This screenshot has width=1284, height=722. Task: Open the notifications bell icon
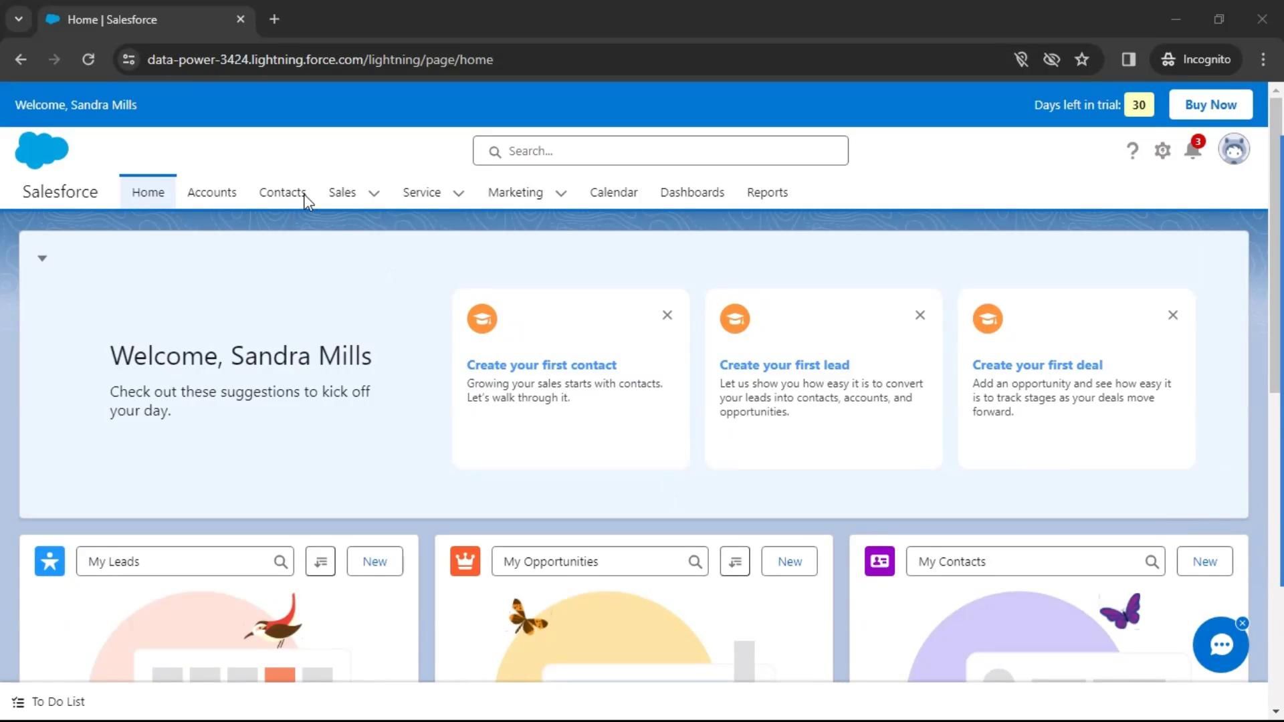[x=1192, y=151]
